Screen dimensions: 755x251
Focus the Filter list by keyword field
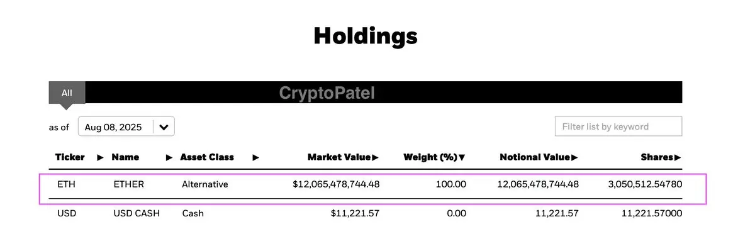[618, 126]
